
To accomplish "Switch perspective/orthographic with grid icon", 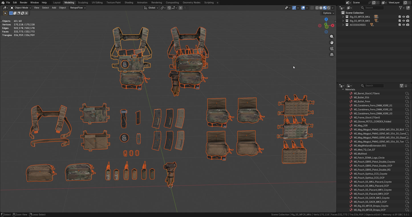I will (332, 55).
